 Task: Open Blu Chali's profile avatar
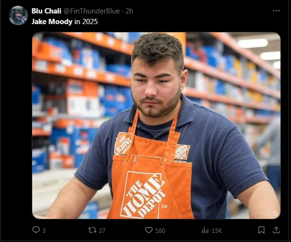pos(18,15)
